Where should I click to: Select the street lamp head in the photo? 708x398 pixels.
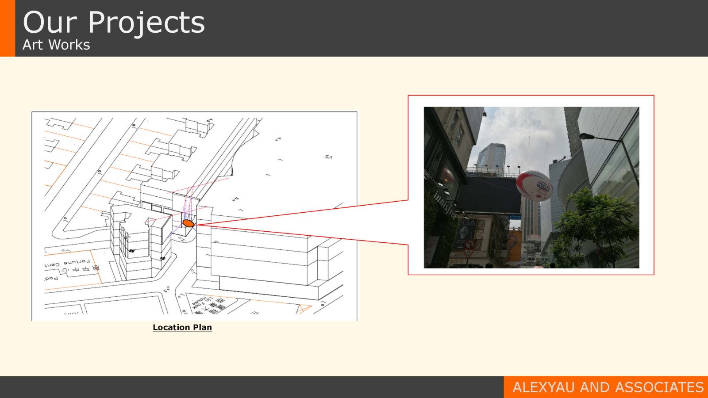point(587,136)
